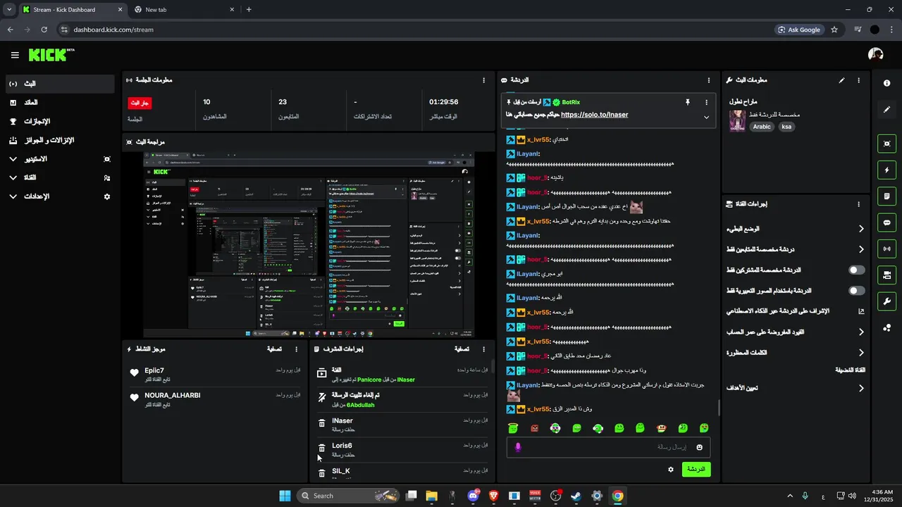Click the stream preview thumbnail
Image resolution: width=902 pixels, height=507 pixels.
pyautogui.click(x=308, y=244)
